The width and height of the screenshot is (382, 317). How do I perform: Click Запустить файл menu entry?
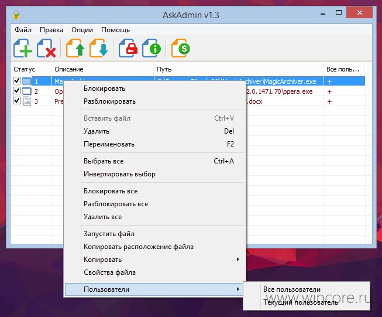click(155, 234)
